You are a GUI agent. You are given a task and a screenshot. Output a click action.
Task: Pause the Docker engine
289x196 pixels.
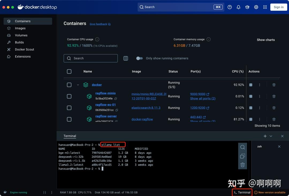[45, 192]
